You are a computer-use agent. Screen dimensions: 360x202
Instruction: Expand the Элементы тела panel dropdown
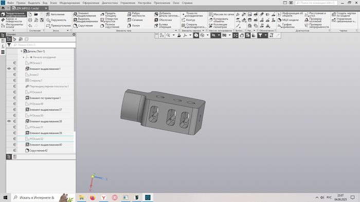coord(176,30)
